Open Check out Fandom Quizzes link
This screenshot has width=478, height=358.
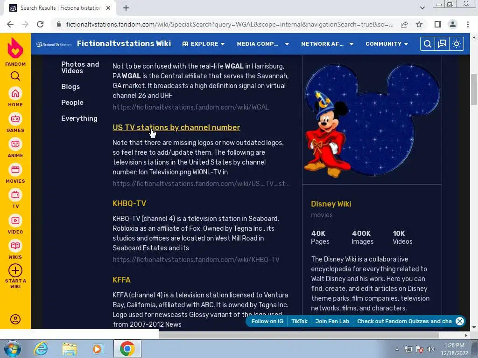click(x=404, y=321)
